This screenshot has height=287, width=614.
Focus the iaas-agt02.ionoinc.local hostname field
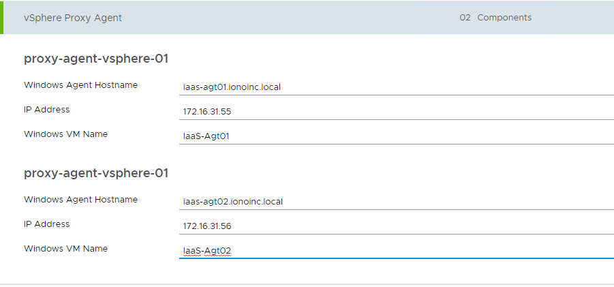[x=395, y=202]
